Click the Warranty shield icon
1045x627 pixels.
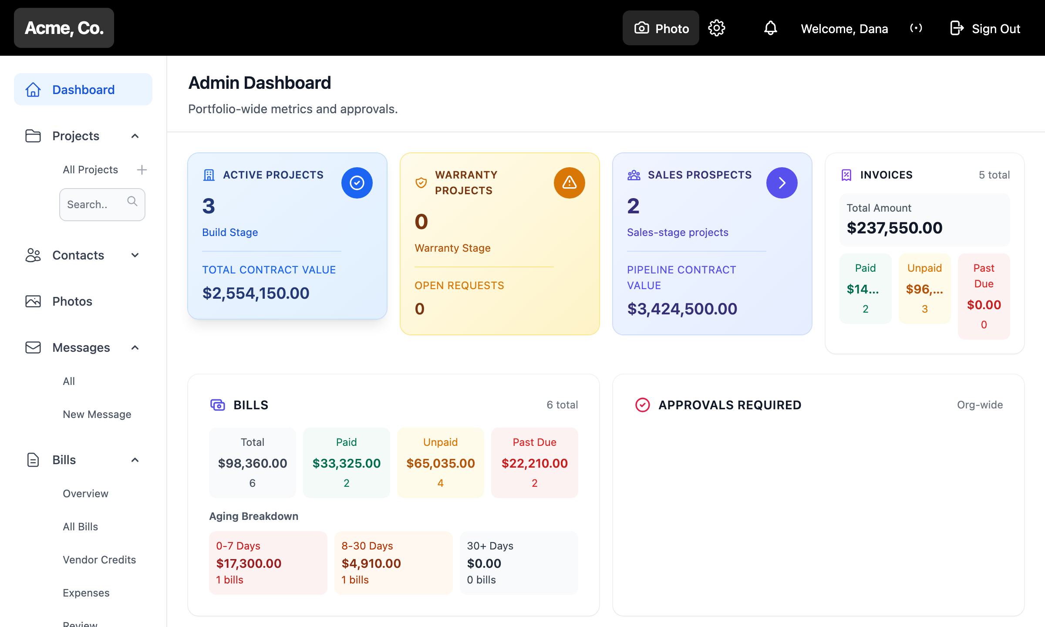(421, 183)
